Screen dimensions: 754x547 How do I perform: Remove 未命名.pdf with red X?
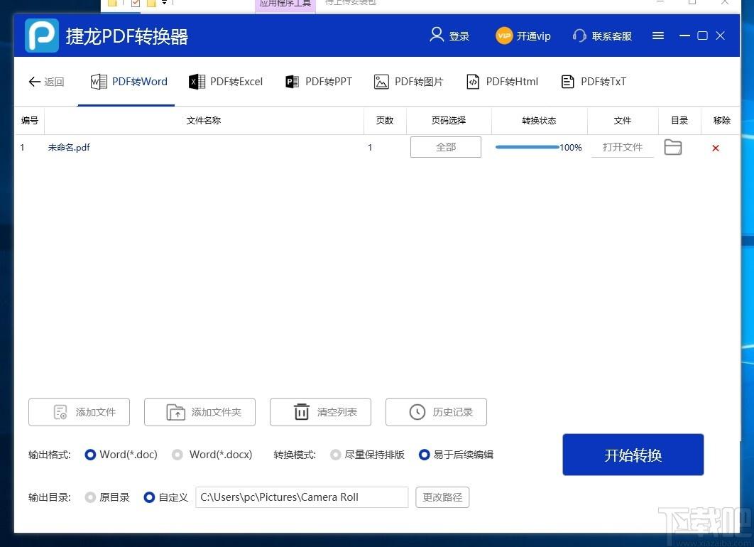click(716, 148)
